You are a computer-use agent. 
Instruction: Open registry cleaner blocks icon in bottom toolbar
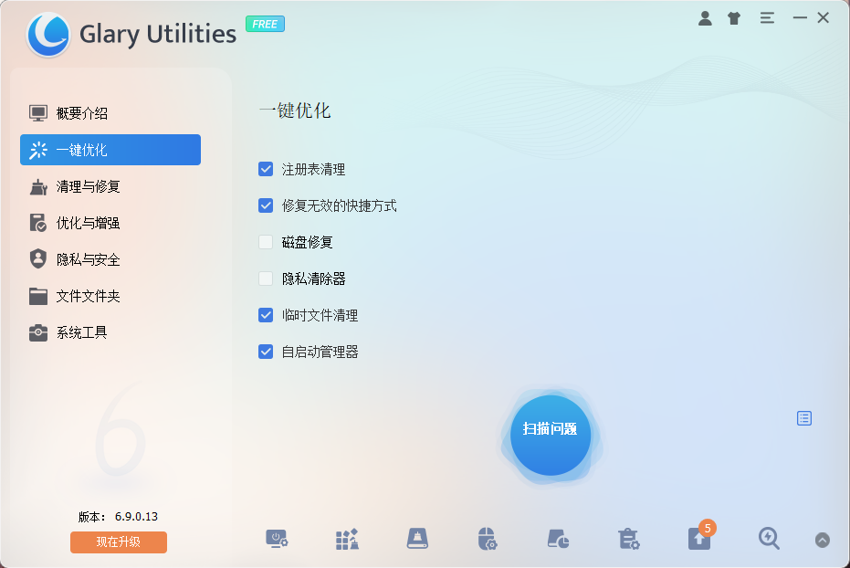(x=347, y=539)
